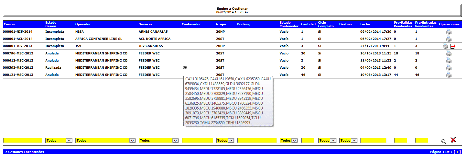This screenshot has height=162, width=467.
Task: Click red exit icon for 000001-JSV-2013
Action: (x=453, y=46)
